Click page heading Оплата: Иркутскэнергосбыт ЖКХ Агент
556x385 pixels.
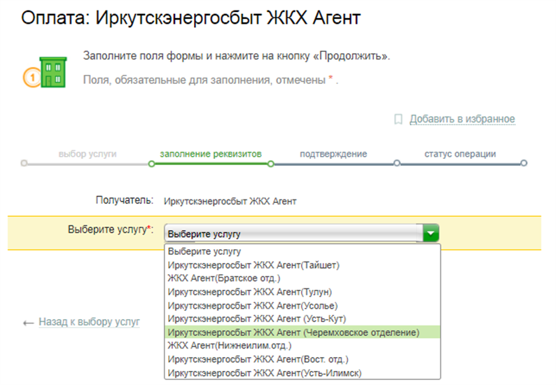click(190, 17)
